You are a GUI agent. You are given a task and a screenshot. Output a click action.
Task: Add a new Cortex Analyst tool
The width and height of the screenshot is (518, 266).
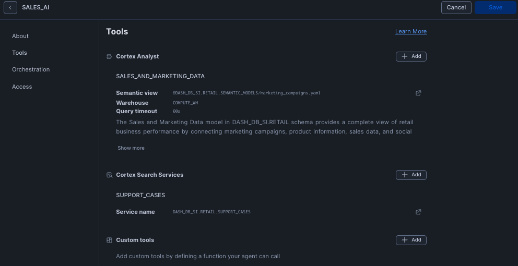411,56
